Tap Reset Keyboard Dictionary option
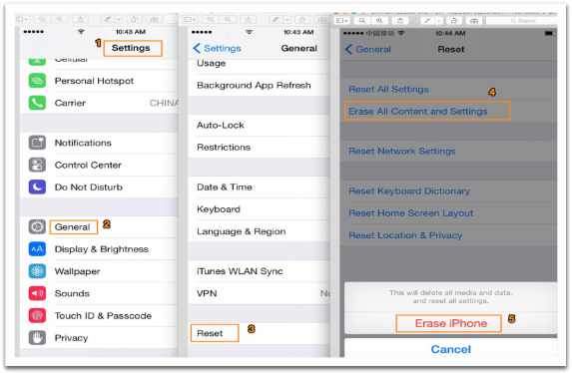This screenshot has width=572, height=373. coord(409,191)
